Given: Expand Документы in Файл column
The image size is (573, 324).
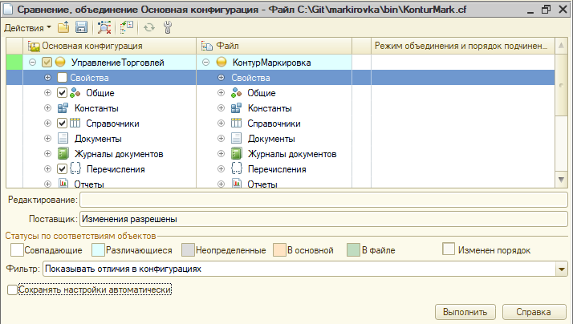Looking at the screenshot, I should (221, 139).
